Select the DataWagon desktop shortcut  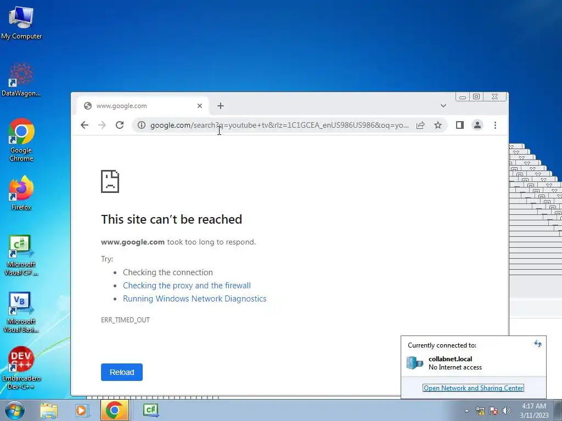click(21, 80)
